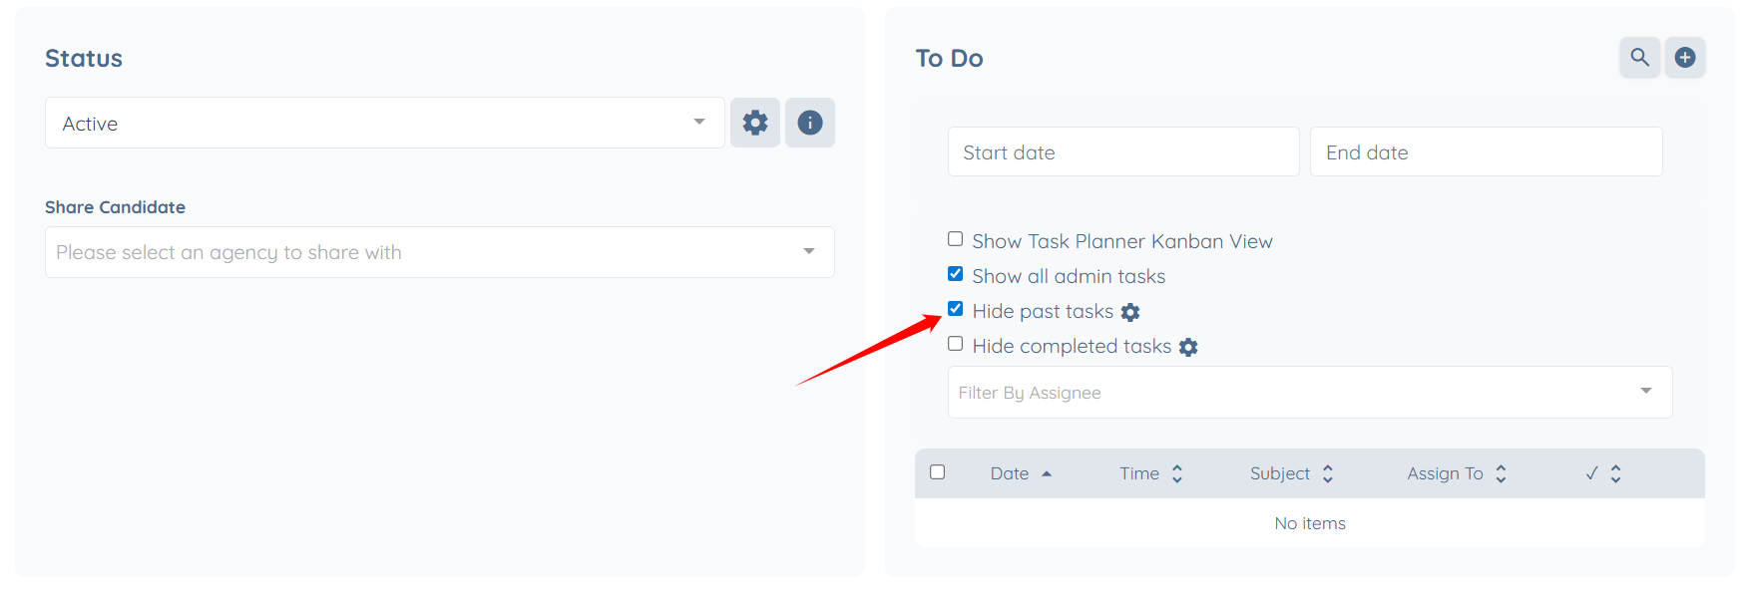Tick the select-all checkbox in table header
Viewport: 1745px width, 594px height.
(937, 472)
